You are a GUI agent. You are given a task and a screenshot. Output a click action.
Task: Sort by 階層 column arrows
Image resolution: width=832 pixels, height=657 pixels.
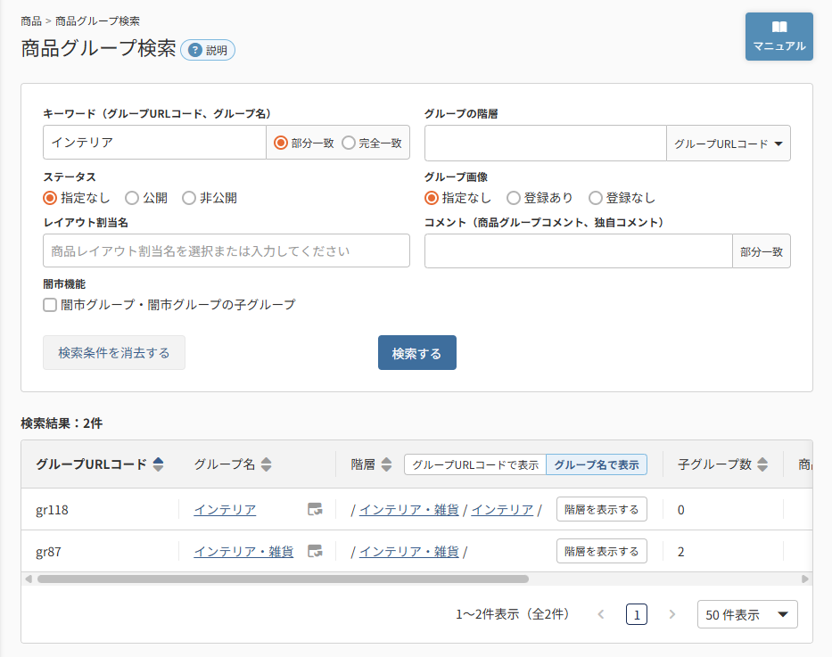point(386,464)
